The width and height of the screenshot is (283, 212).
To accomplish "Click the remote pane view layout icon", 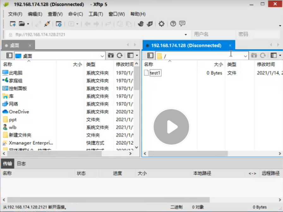I will [274, 55].
